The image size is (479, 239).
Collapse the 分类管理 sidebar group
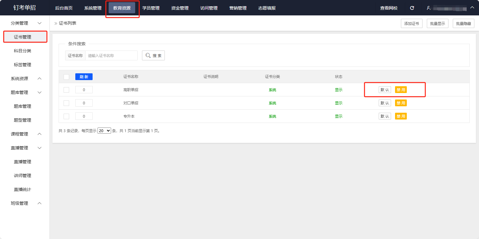[x=25, y=23]
